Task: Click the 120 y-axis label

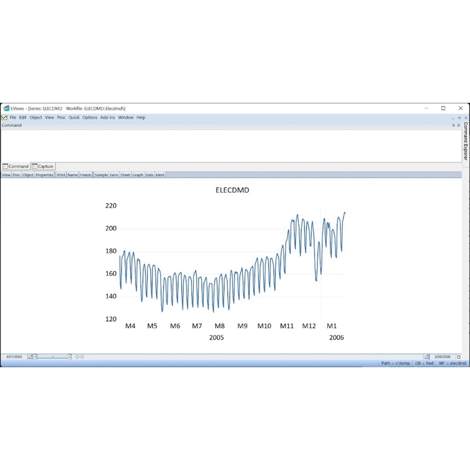Action: tap(111, 319)
